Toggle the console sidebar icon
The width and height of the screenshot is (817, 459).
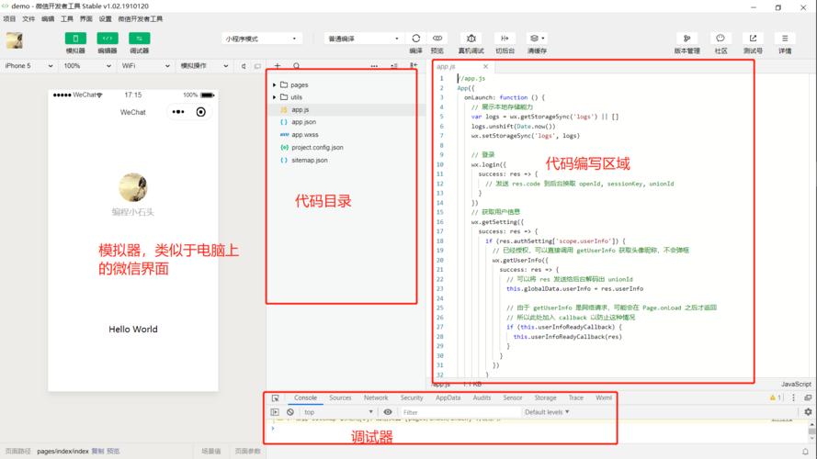[x=275, y=412]
